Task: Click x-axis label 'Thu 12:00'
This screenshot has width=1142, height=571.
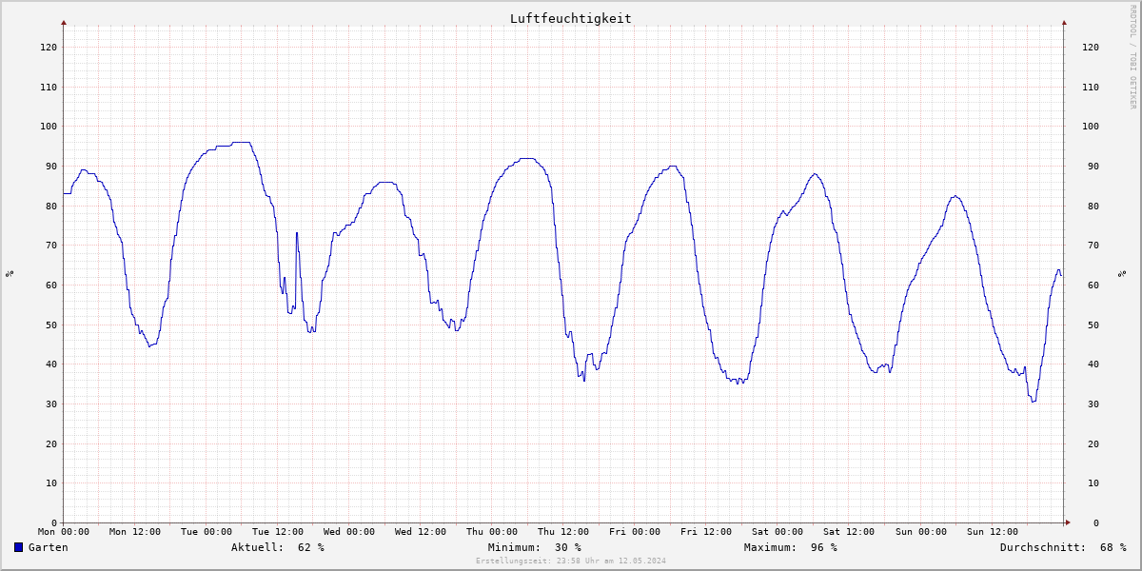Action: (563, 532)
